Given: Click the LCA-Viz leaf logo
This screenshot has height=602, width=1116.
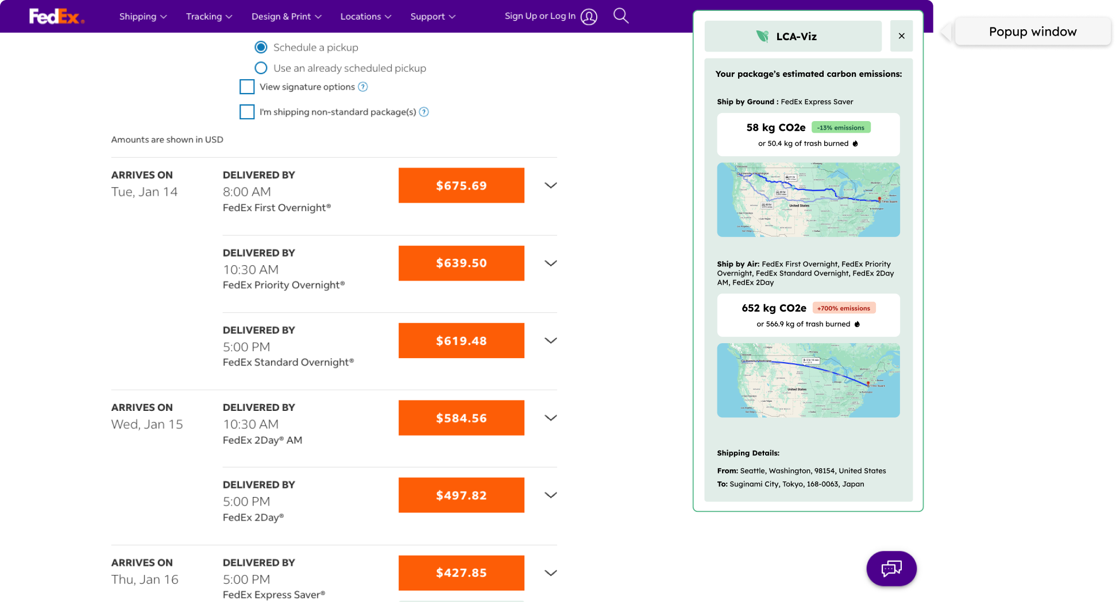Looking at the screenshot, I should [x=762, y=37].
